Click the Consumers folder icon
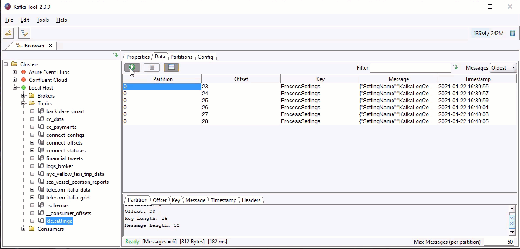The height and width of the screenshot is (249, 520). click(32, 229)
